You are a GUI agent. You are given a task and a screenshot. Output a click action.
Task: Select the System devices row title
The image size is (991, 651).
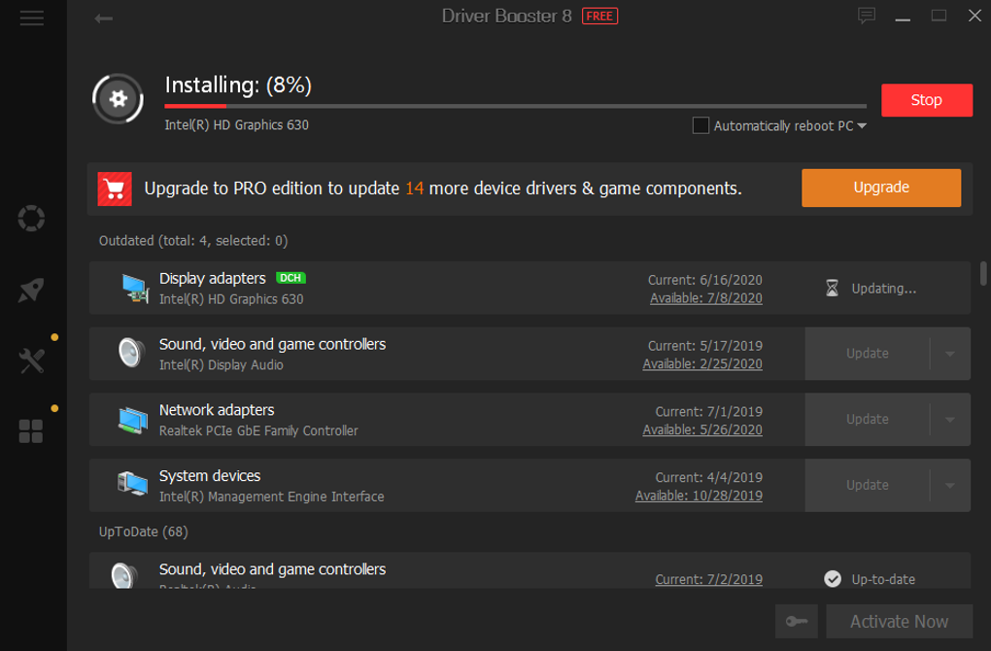pos(209,476)
